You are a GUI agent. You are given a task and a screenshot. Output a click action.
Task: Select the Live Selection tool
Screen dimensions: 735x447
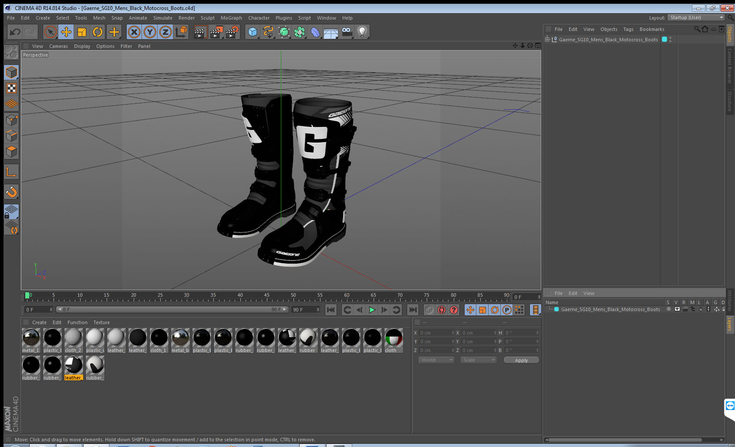[51, 32]
